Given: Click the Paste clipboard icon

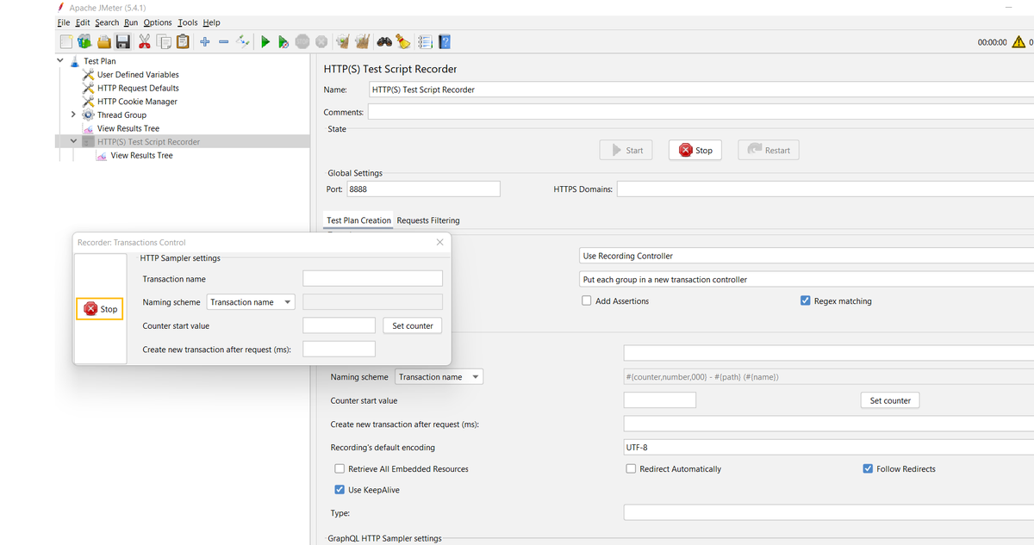Looking at the screenshot, I should [183, 41].
